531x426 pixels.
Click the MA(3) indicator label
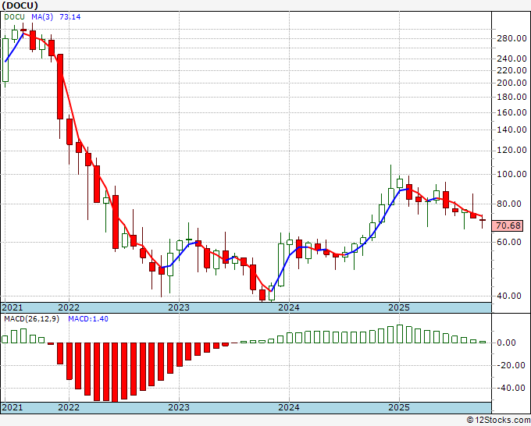coord(42,17)
